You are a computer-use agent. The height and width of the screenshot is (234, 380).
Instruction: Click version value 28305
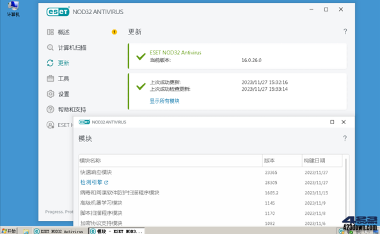[271, 183]
